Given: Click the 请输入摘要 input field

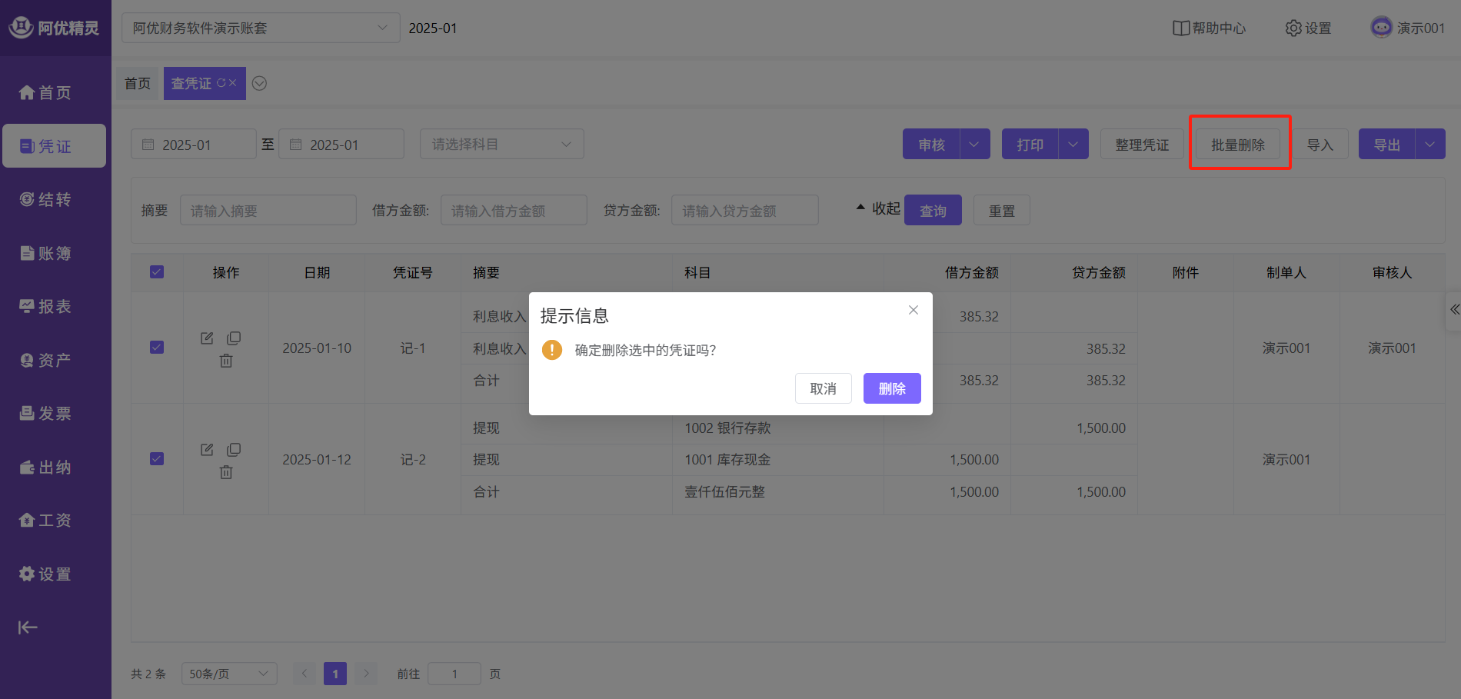Looking at the screenshot, I should click(268, 211).
